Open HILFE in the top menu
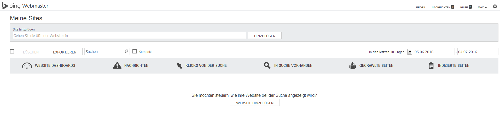Screen dimensions: 500x121 coord(464,7)
